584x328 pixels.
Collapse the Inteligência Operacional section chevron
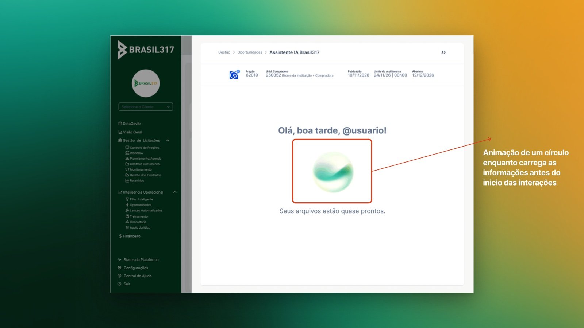[175, 192]
